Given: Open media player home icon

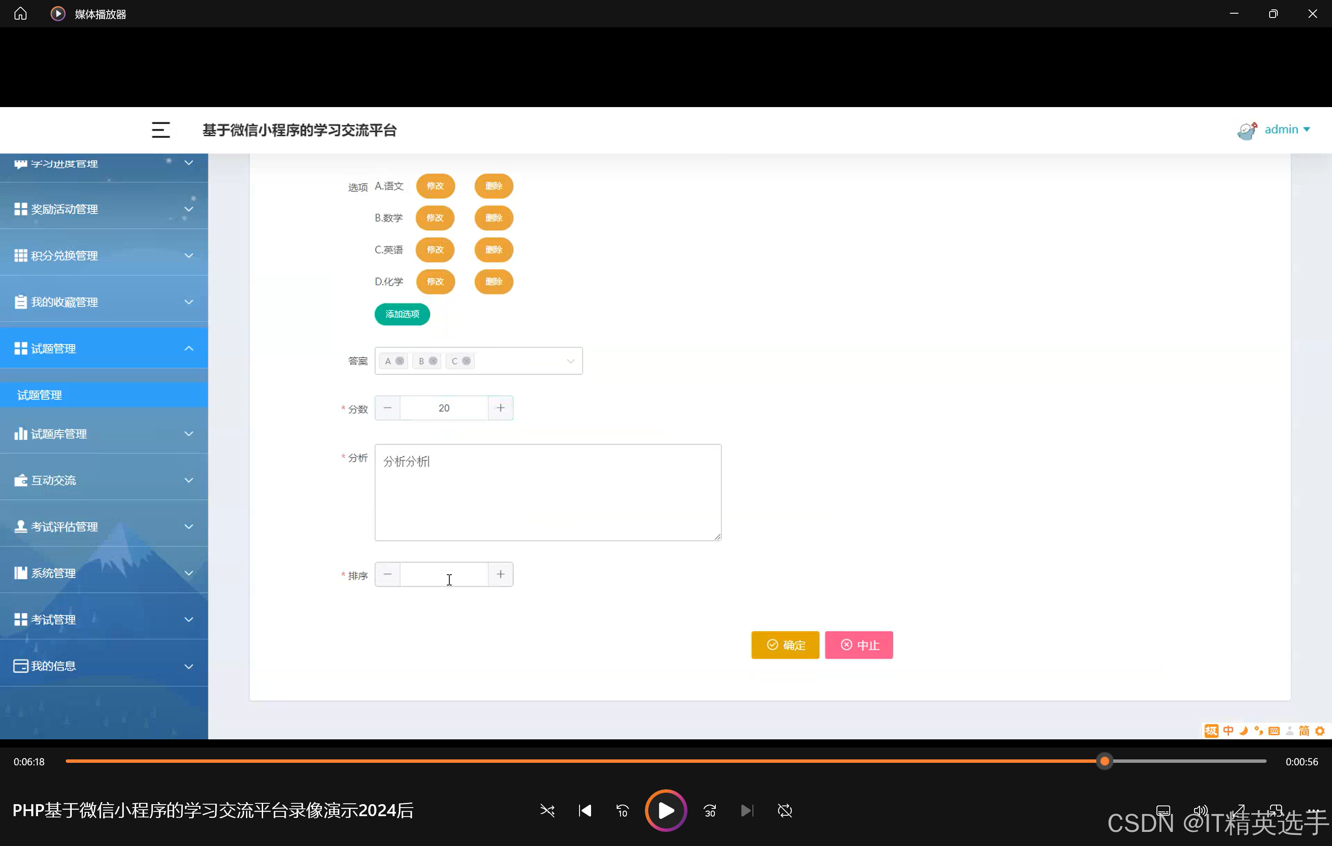Looking at the screenshot, I should tap(20, 13).
